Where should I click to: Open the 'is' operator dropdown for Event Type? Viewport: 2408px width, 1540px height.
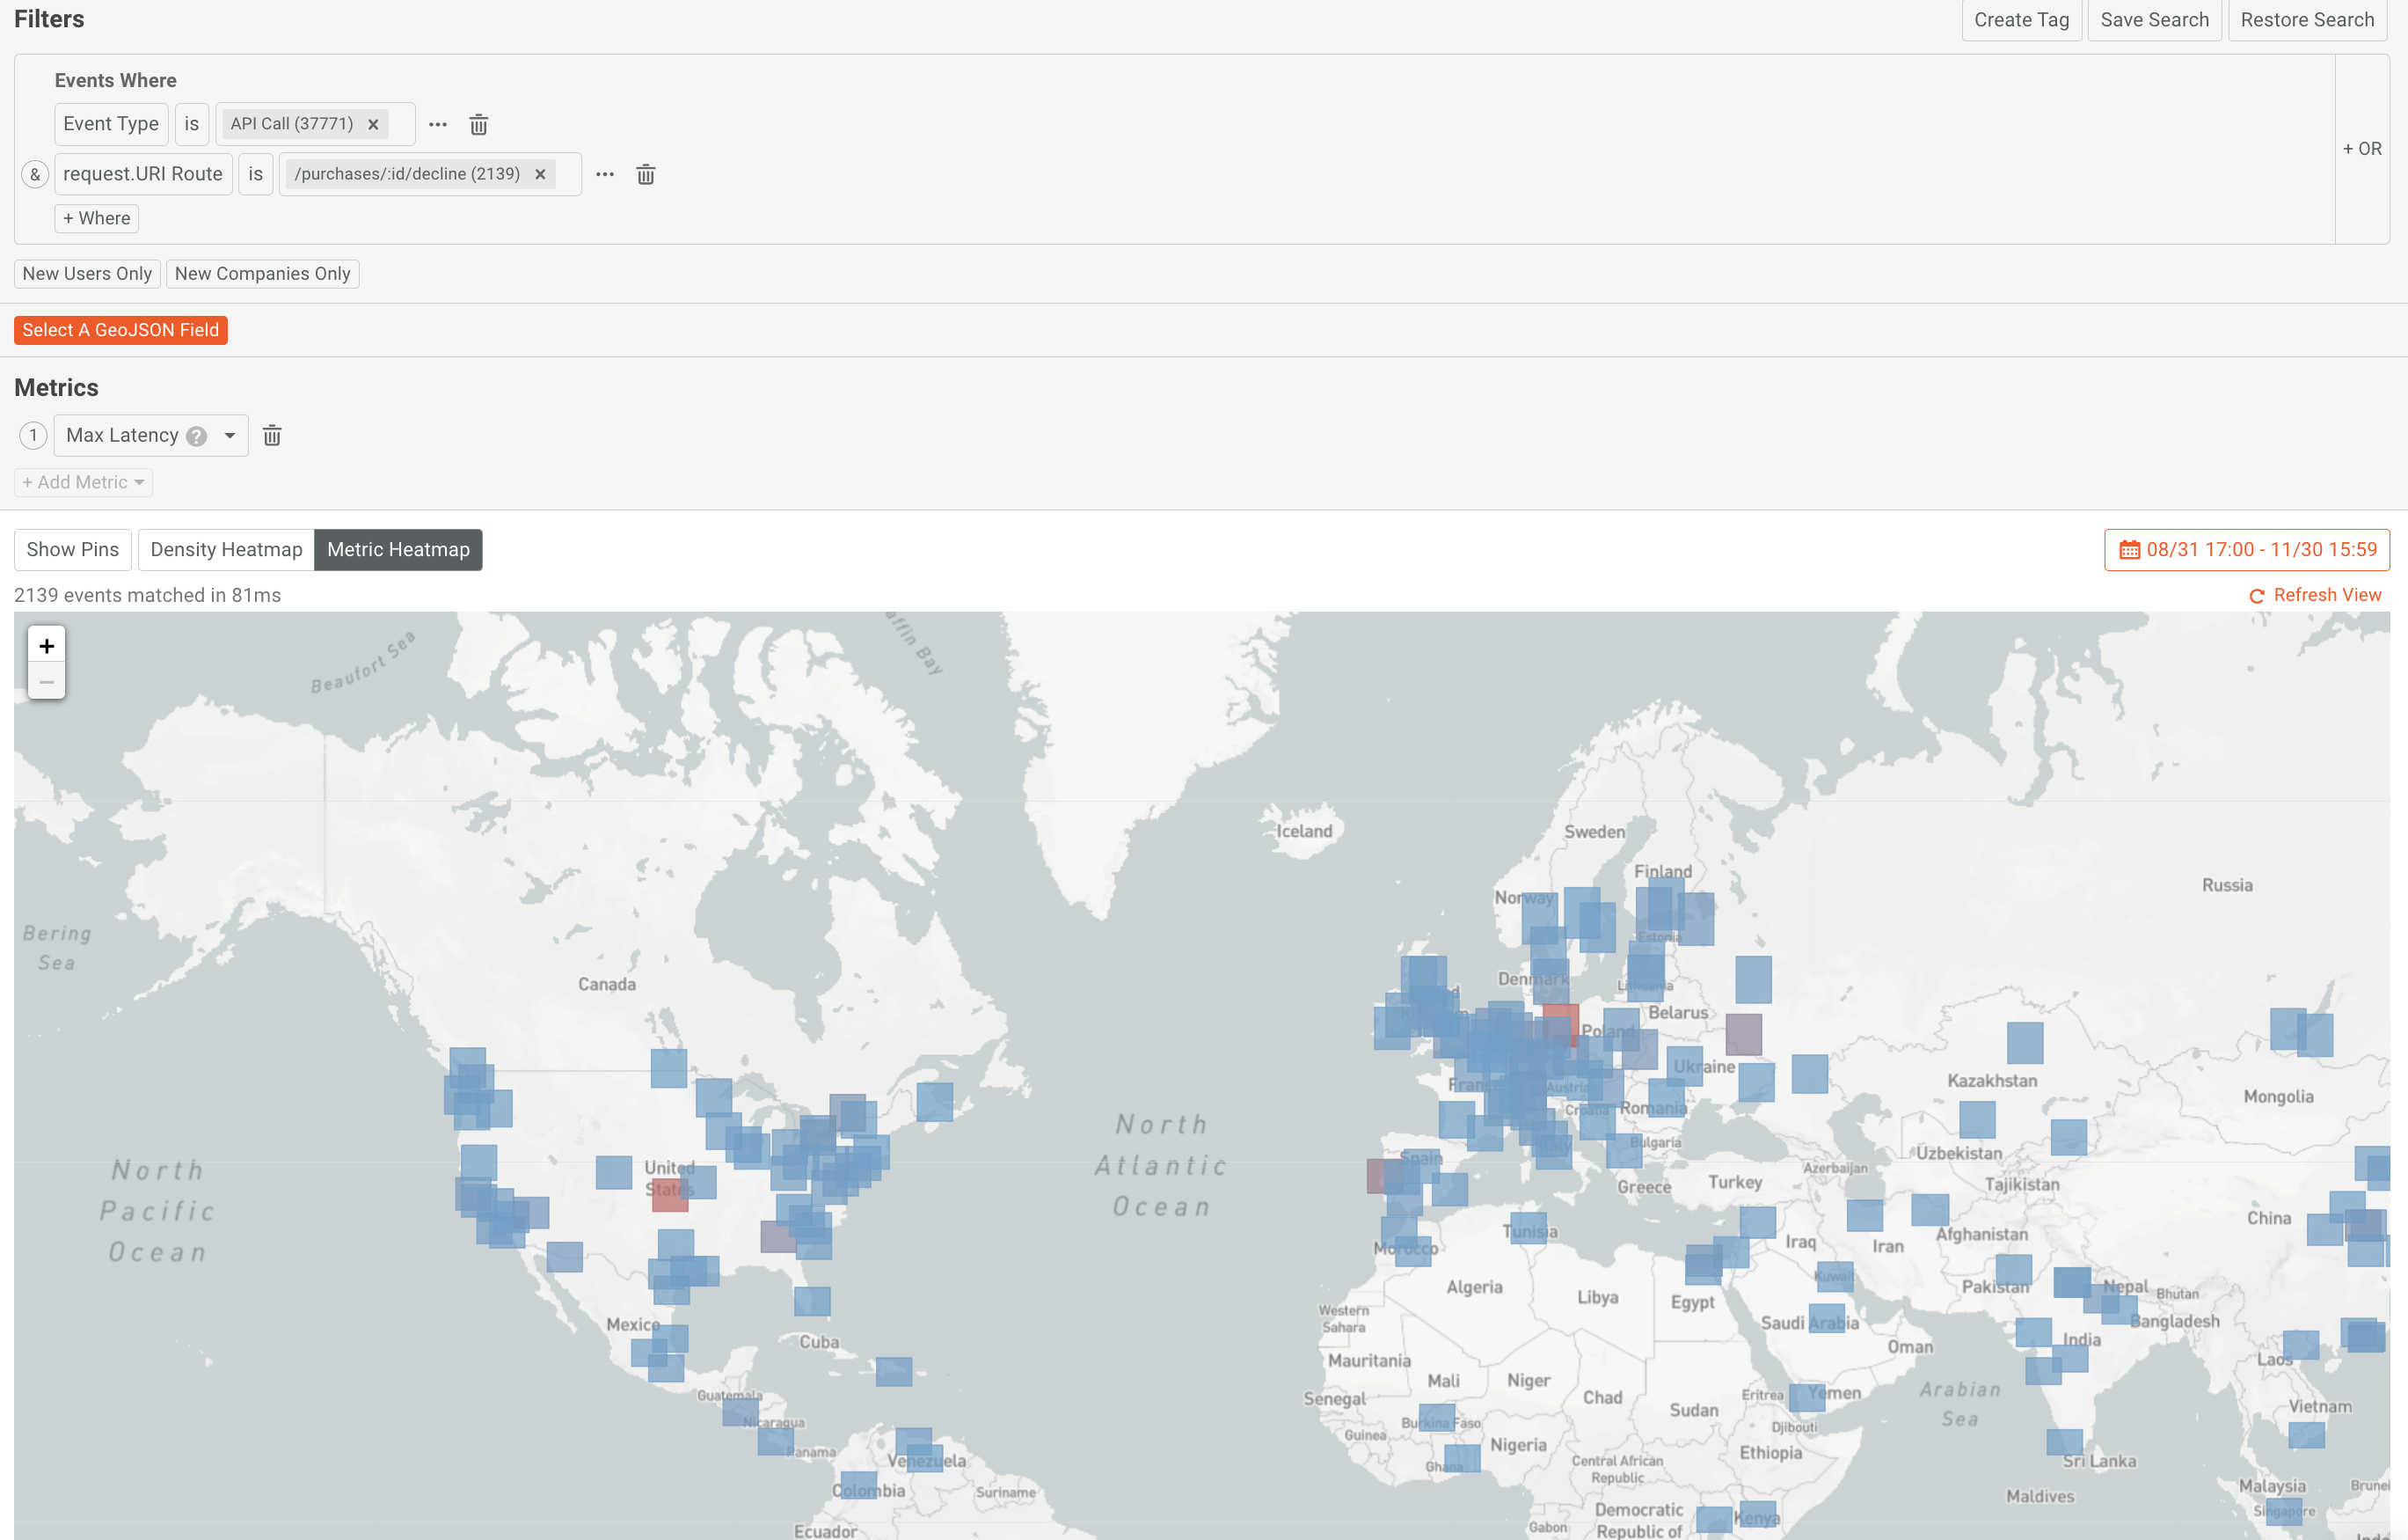pos(191,124)
